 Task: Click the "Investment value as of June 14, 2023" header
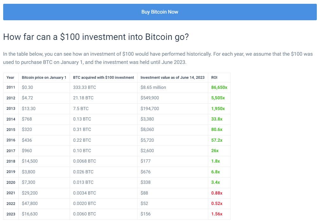[x=172, y=77]
